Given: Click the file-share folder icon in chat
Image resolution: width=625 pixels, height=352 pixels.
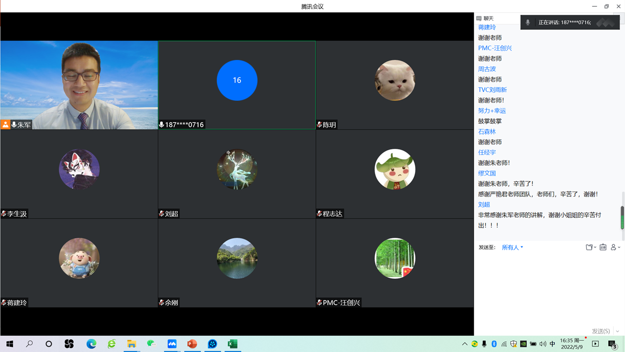Looking at the screenshot, I should pyautogui.click(x=589, y=247).
